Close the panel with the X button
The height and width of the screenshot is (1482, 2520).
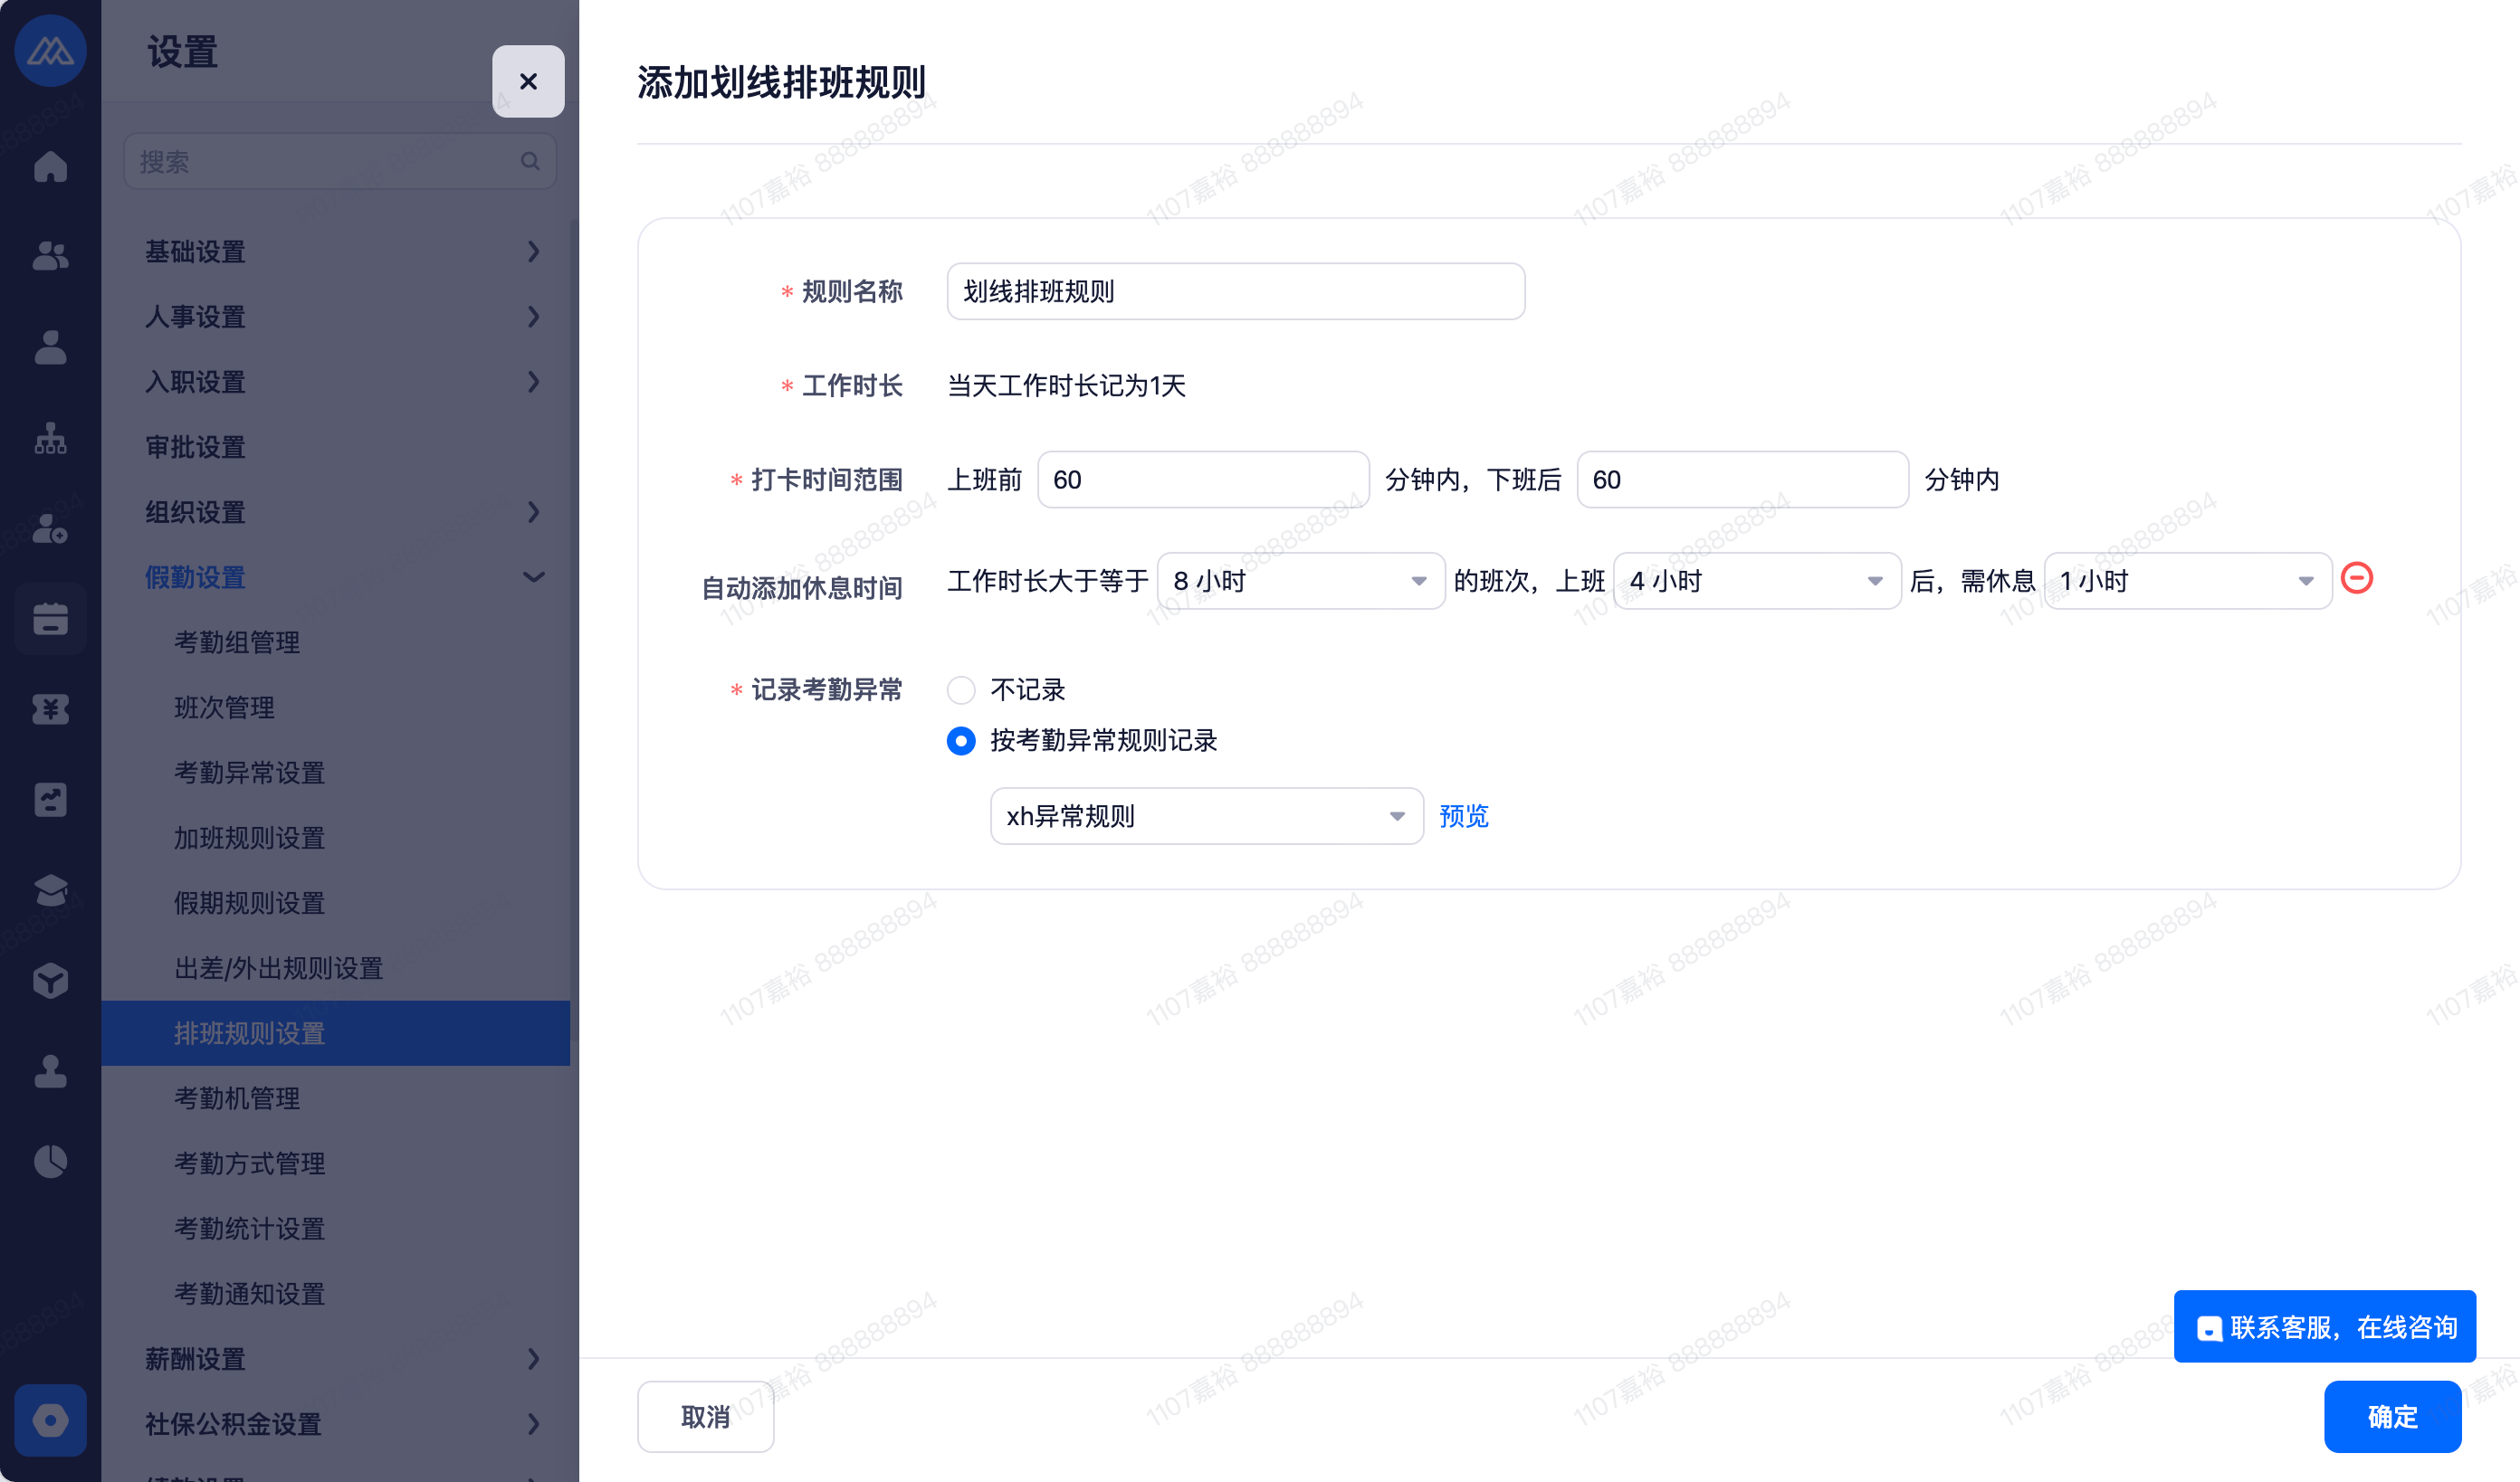528,82
